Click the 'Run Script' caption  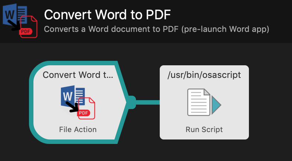204,129
